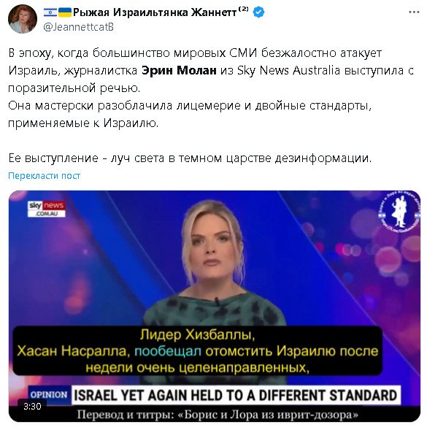Click the blue verified checkmark badge

coord(258,12)
